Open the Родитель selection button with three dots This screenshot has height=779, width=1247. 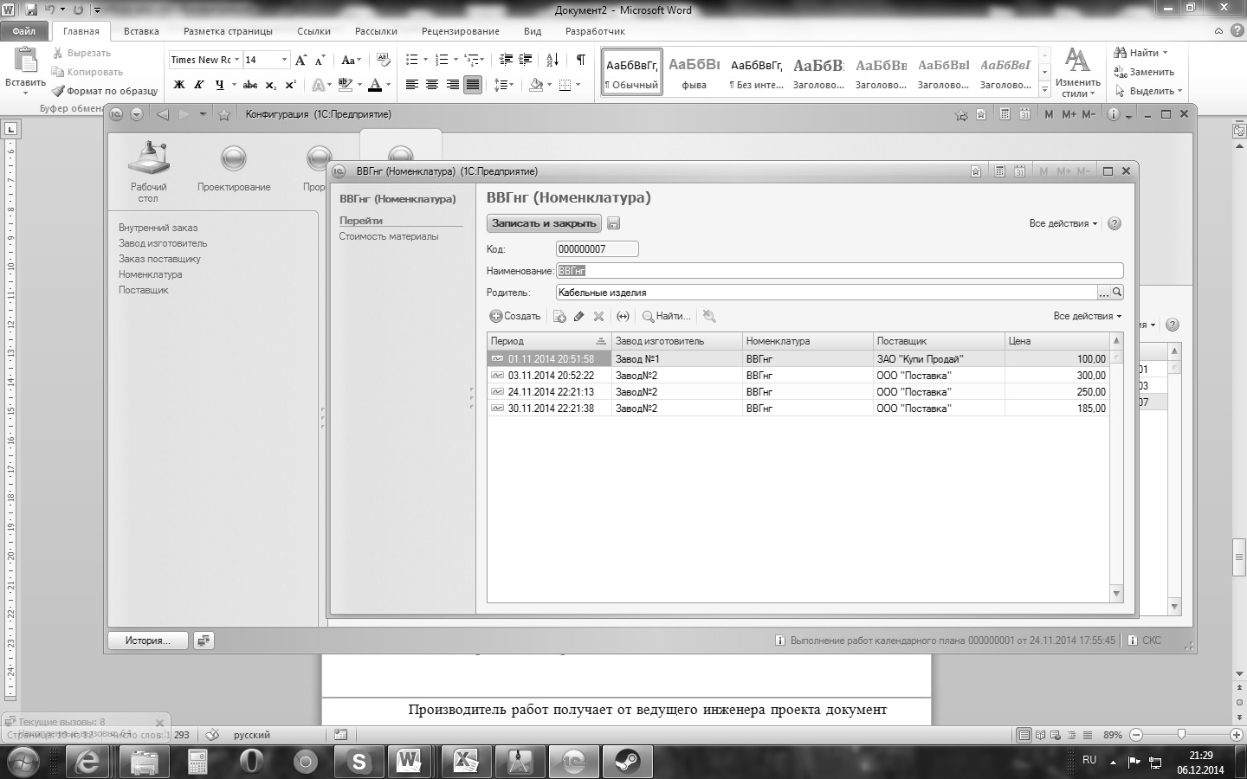point(1103,293)
